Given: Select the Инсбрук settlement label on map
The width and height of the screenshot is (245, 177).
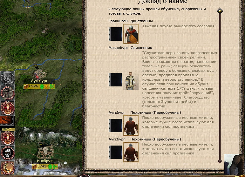Looking at the screenshot, I should [x=44, y=161].
